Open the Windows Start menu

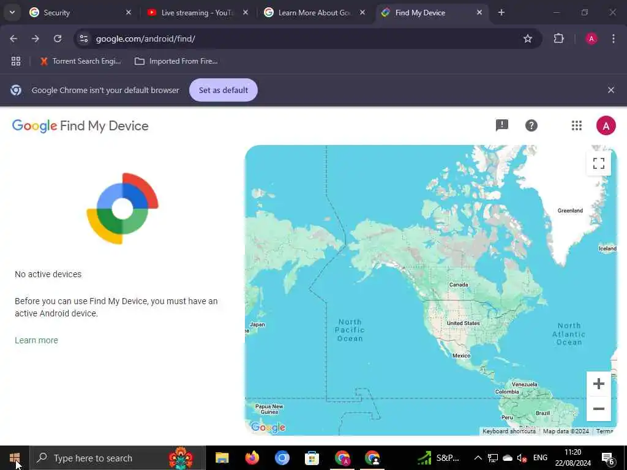pos(15,458)
